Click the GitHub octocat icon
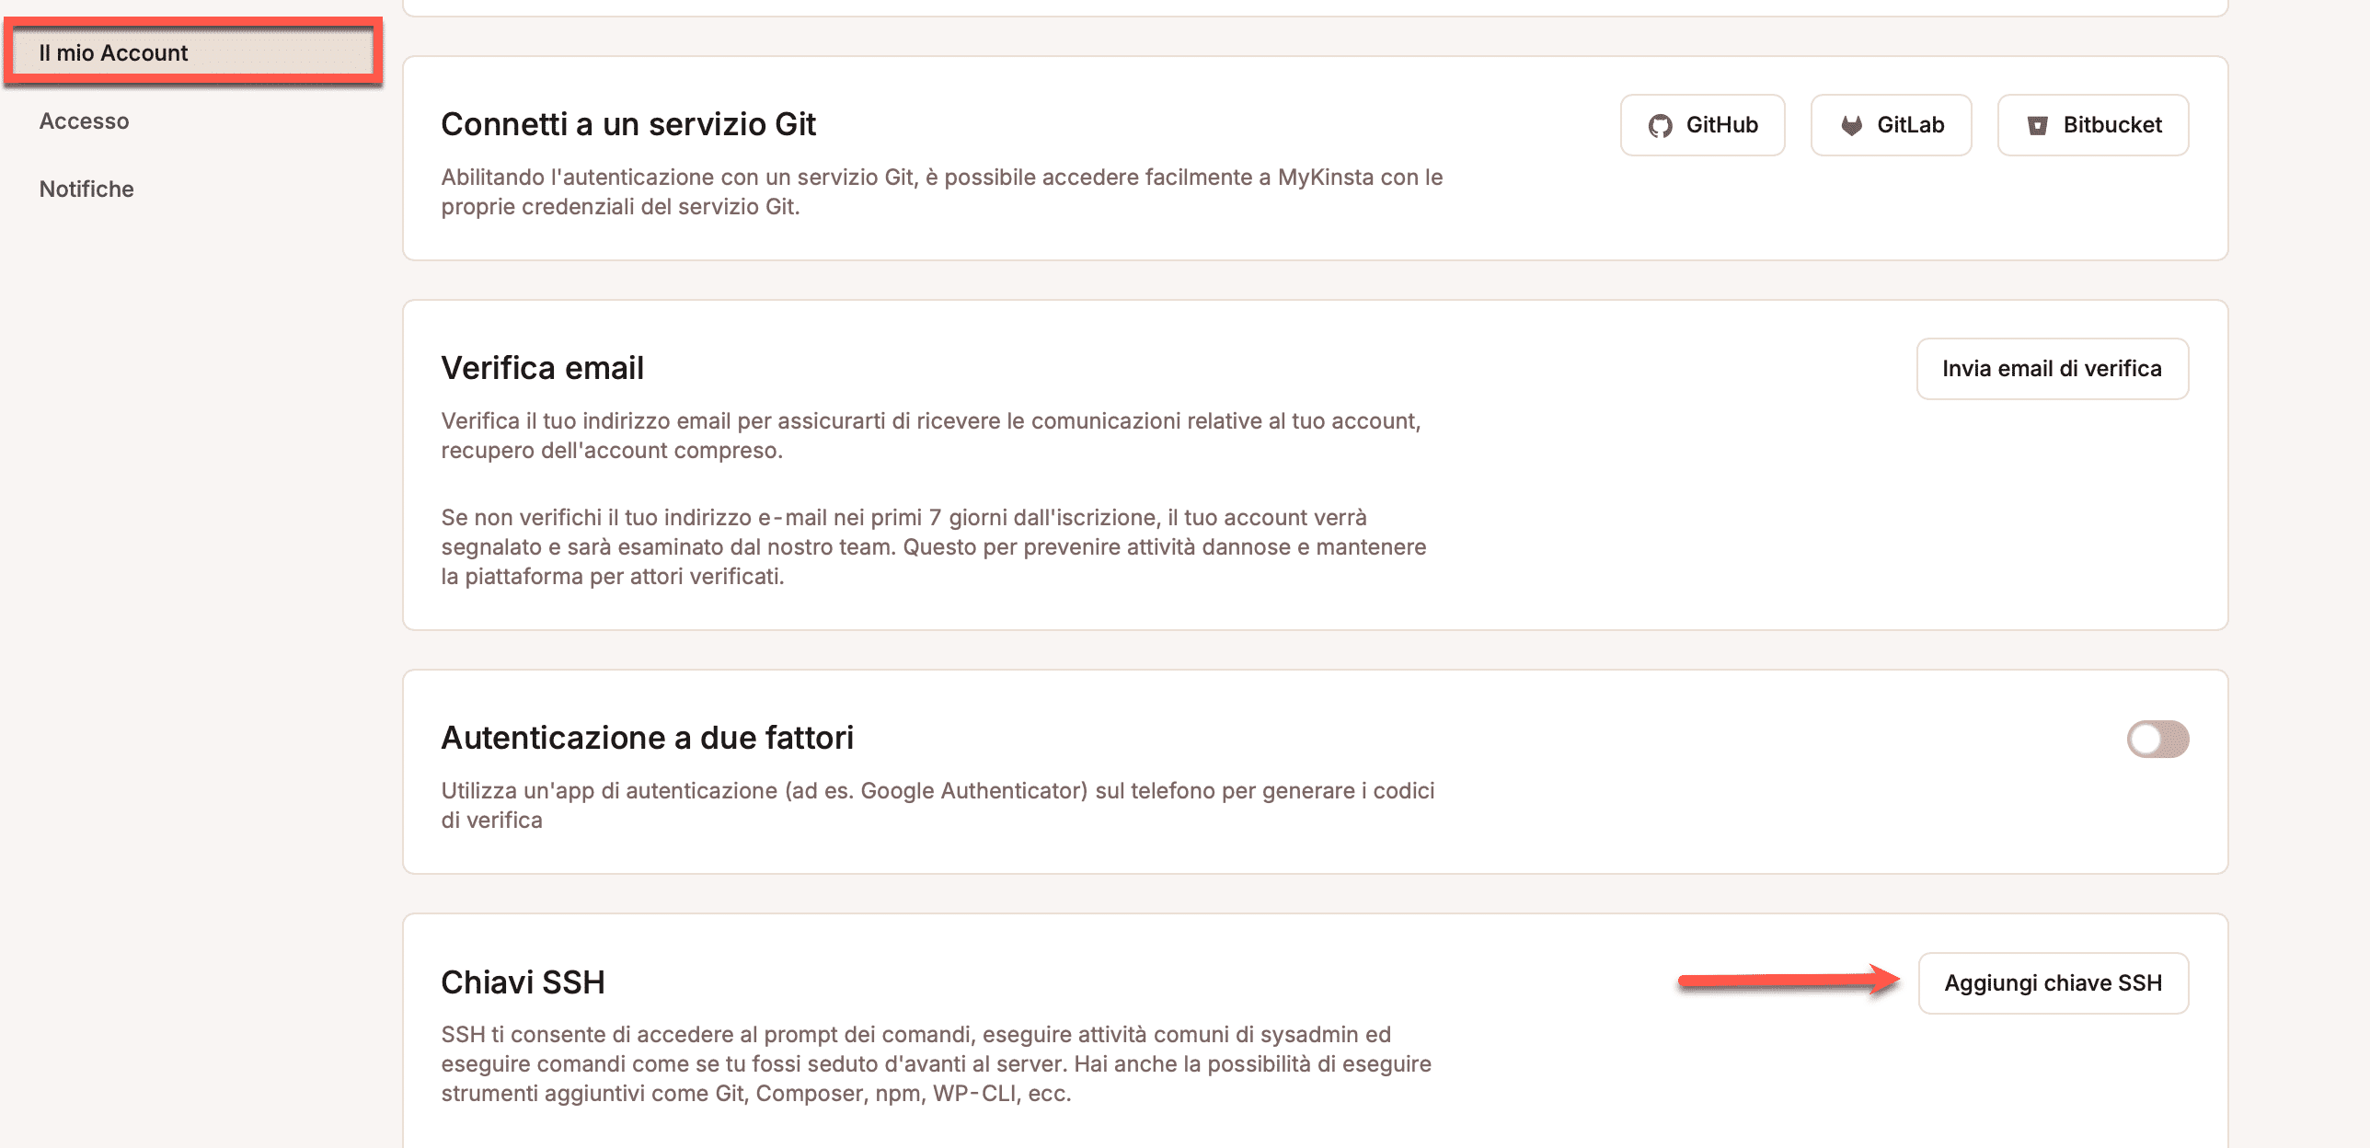2370x1148 pixels. point(1660,126)
